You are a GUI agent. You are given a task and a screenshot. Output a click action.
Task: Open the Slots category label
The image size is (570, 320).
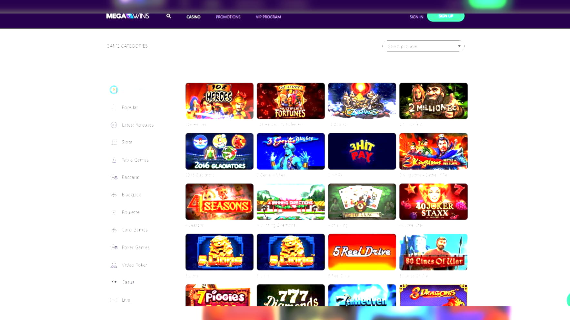click(127, 142)
